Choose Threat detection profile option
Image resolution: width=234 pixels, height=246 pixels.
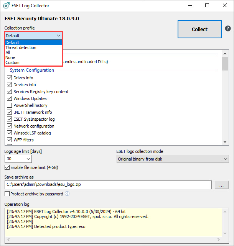(33, 48)
